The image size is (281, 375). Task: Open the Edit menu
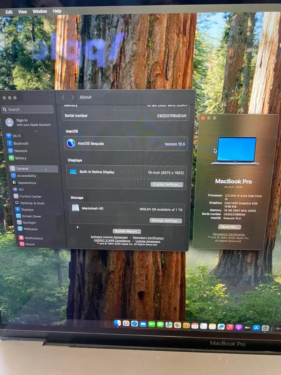(x=9, y=12)
